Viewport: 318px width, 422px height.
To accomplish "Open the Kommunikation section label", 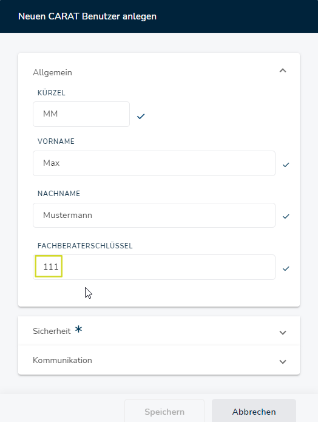I will click(x=63, y=360).
